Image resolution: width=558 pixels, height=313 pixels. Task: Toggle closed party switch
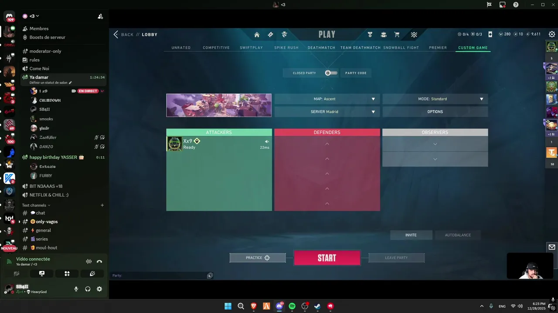tap(331, 73)
